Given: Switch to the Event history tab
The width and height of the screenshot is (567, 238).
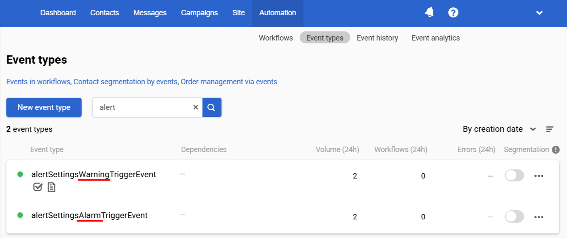Looking at the screenshot, I should [x=377, y=38].
